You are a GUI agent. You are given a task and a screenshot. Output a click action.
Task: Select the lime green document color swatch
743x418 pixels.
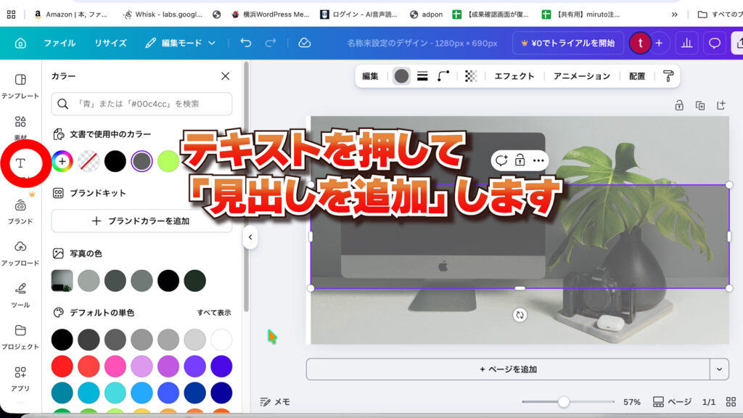point(168,161)
